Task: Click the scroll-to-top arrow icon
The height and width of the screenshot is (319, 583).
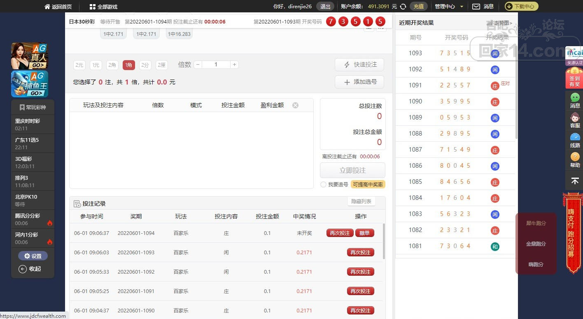Action: pyautogui.click(x=575, y=181)
